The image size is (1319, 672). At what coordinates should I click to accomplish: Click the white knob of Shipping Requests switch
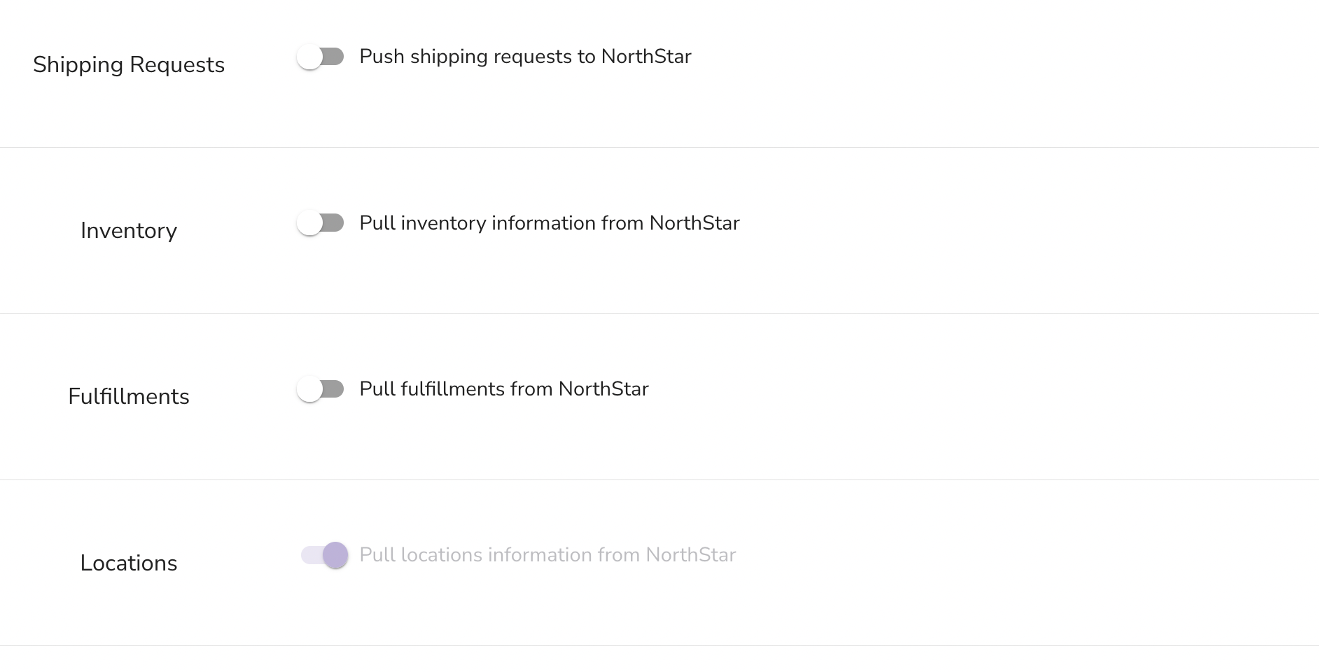(x=309, y=57)
